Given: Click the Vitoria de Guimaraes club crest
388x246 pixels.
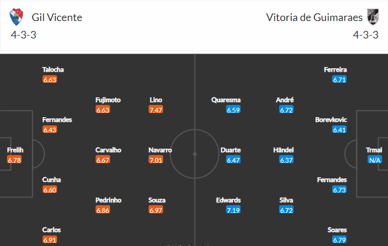Looking at the screenshot, I should click(x=373, y=17).
